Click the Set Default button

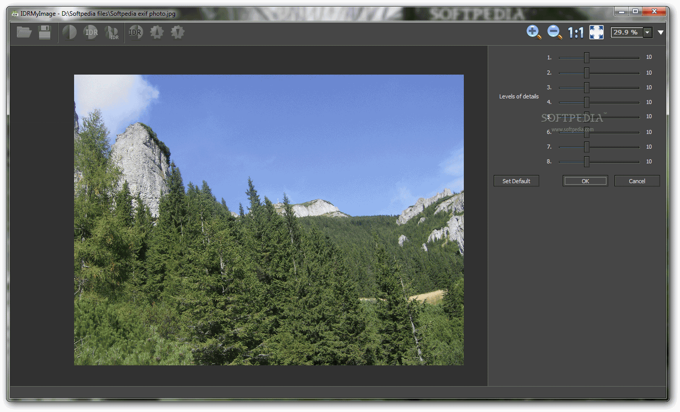(x=516, y=181)
